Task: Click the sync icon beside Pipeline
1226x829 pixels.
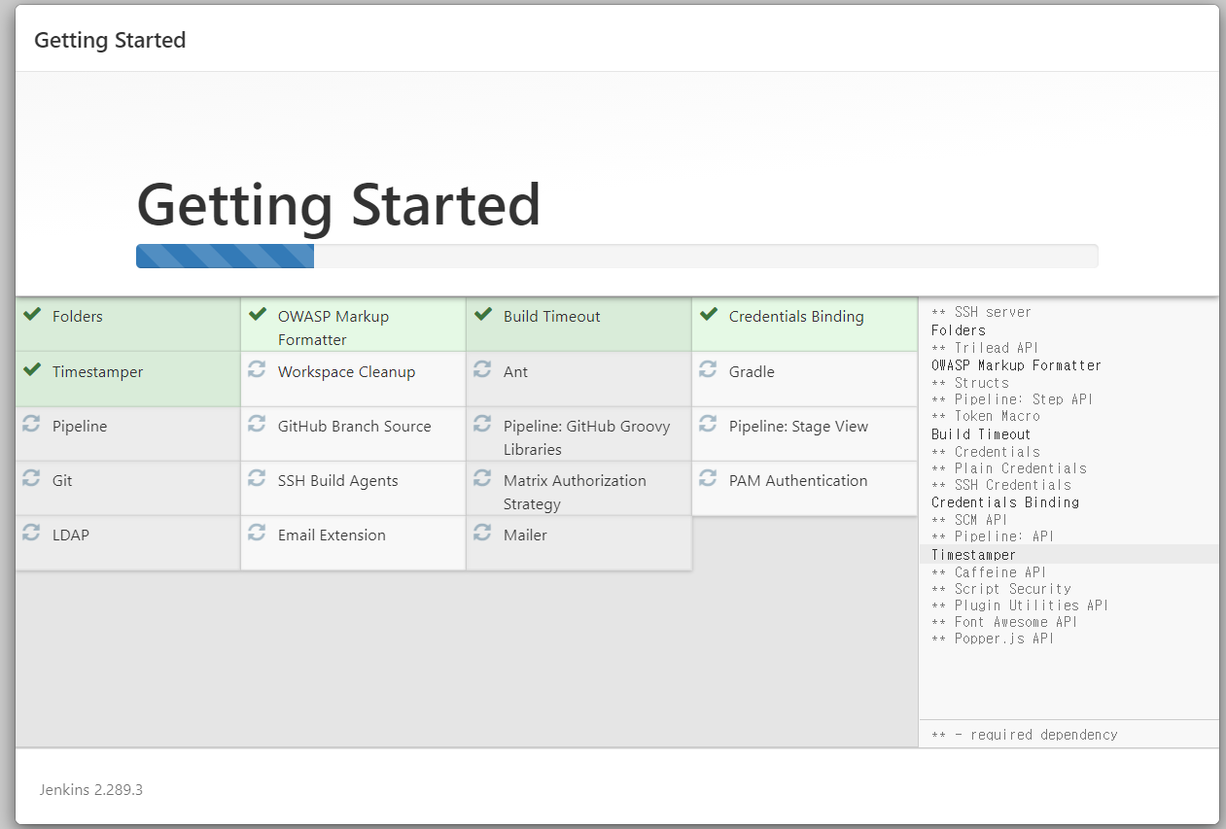Action: pos(31,424)
